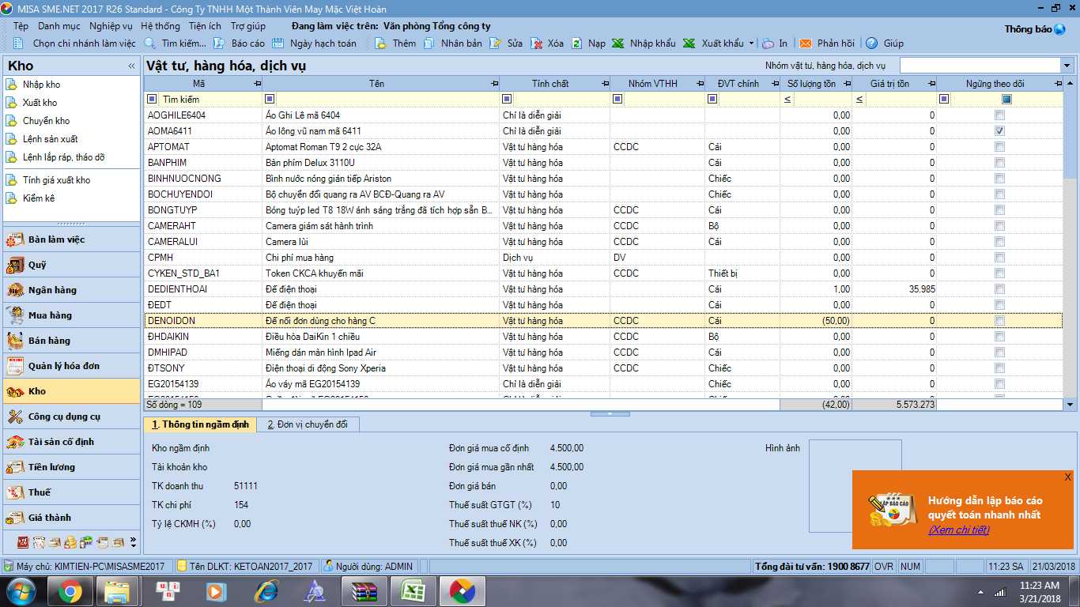Open Internet Explorer from the taskbar
This screenshot has width=1080, height=607.
click(265, 591)
